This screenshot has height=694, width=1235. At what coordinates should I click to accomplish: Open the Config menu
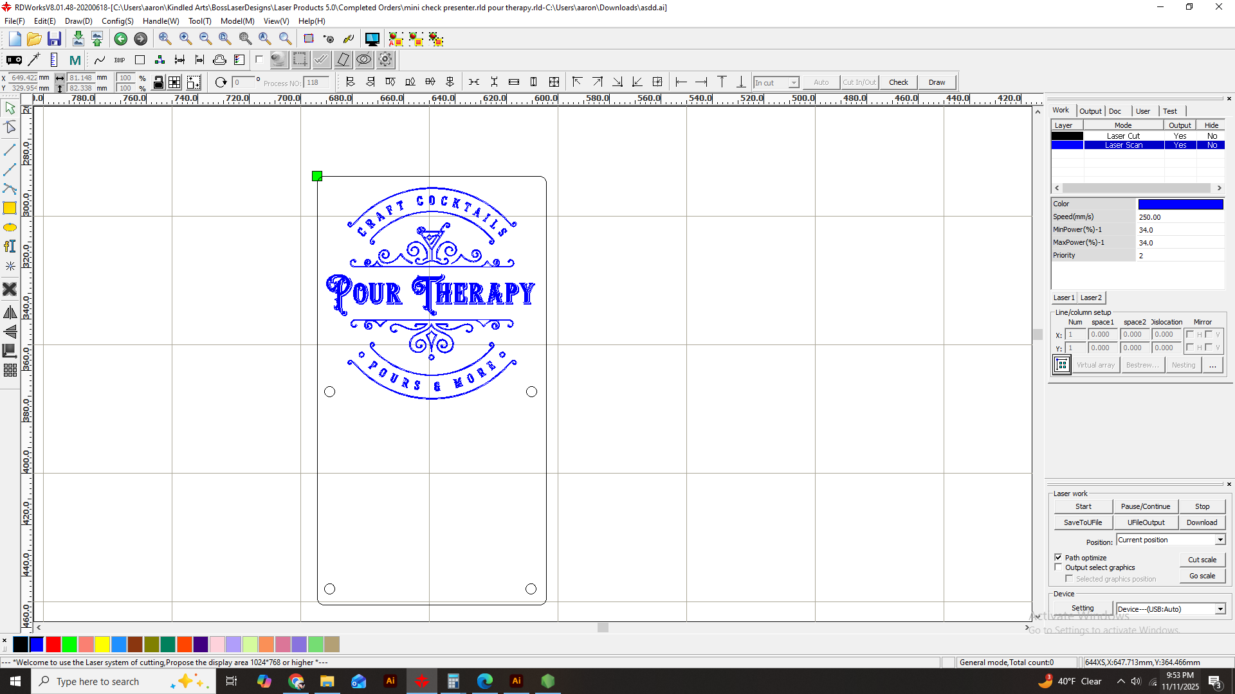(x=117, y=21)
